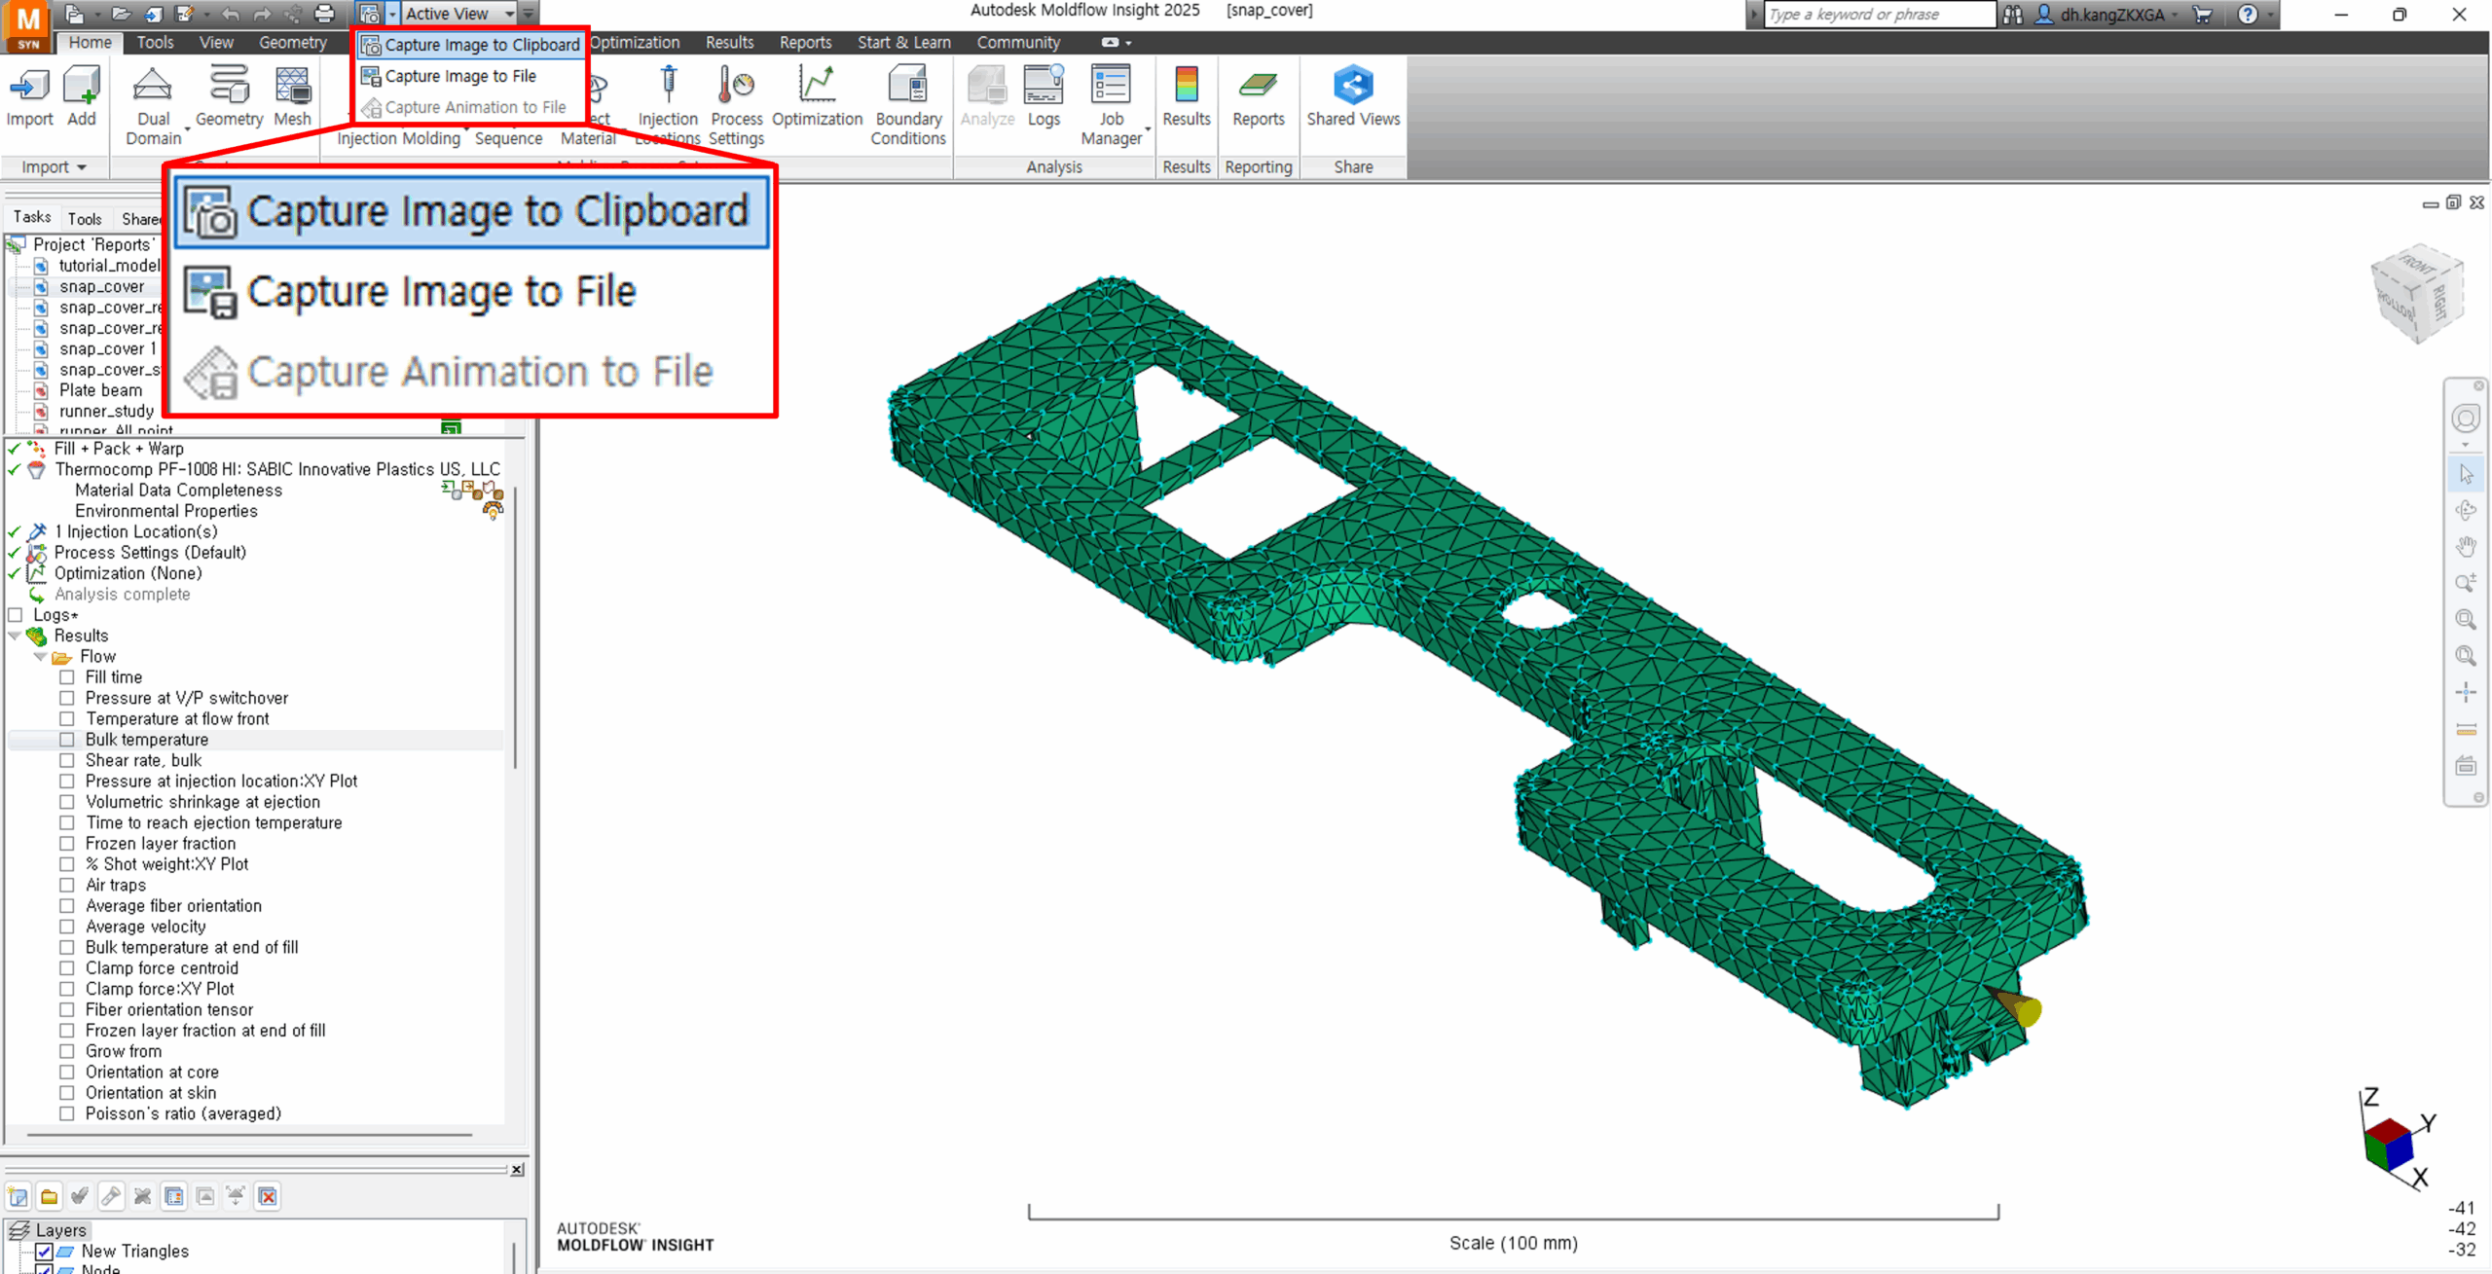
Task: Open the Help dropdown arrow
Action: click(x=2271, y=15)
